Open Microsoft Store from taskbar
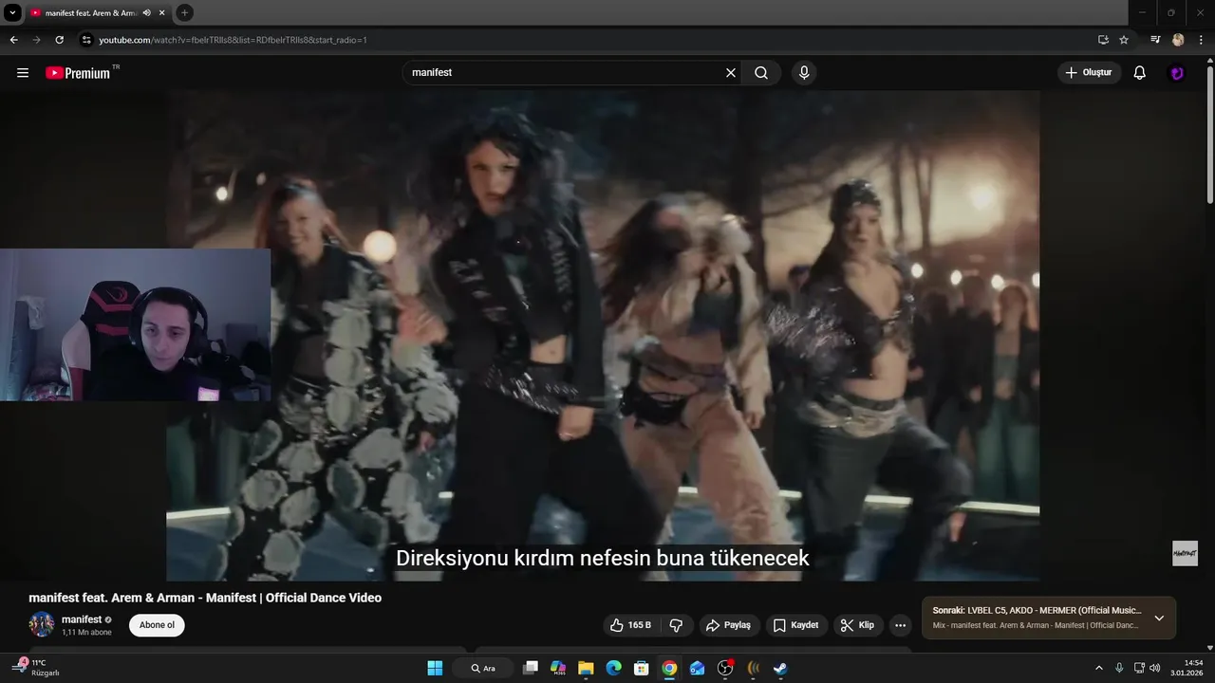This screenshot has width=1215, height=683. coord(642,668)
